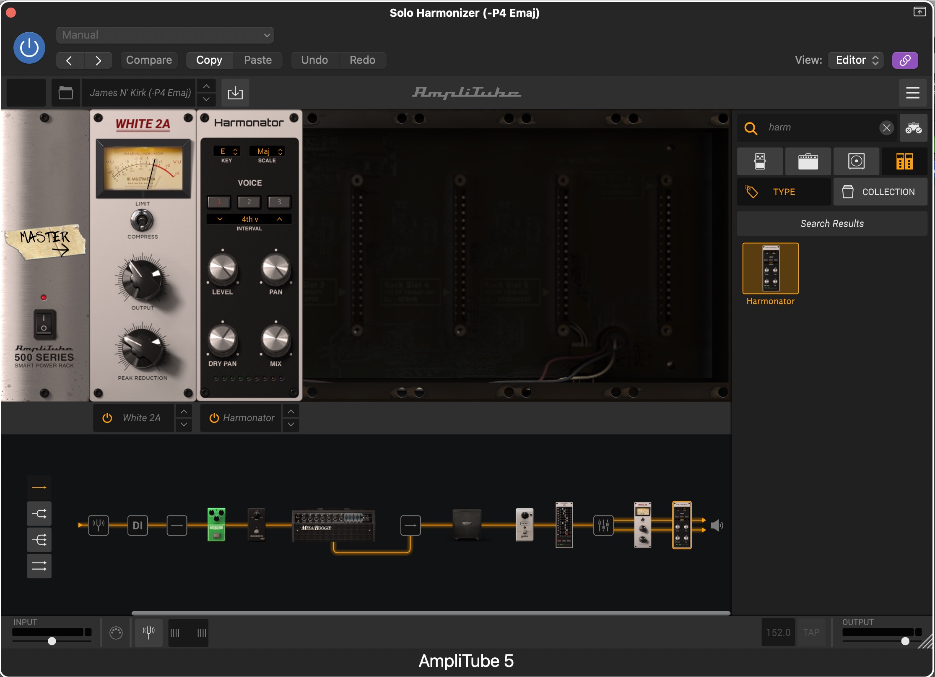Step to next AmpliTube preset down arrow
The image size is (935, 677).
(206, 99)
